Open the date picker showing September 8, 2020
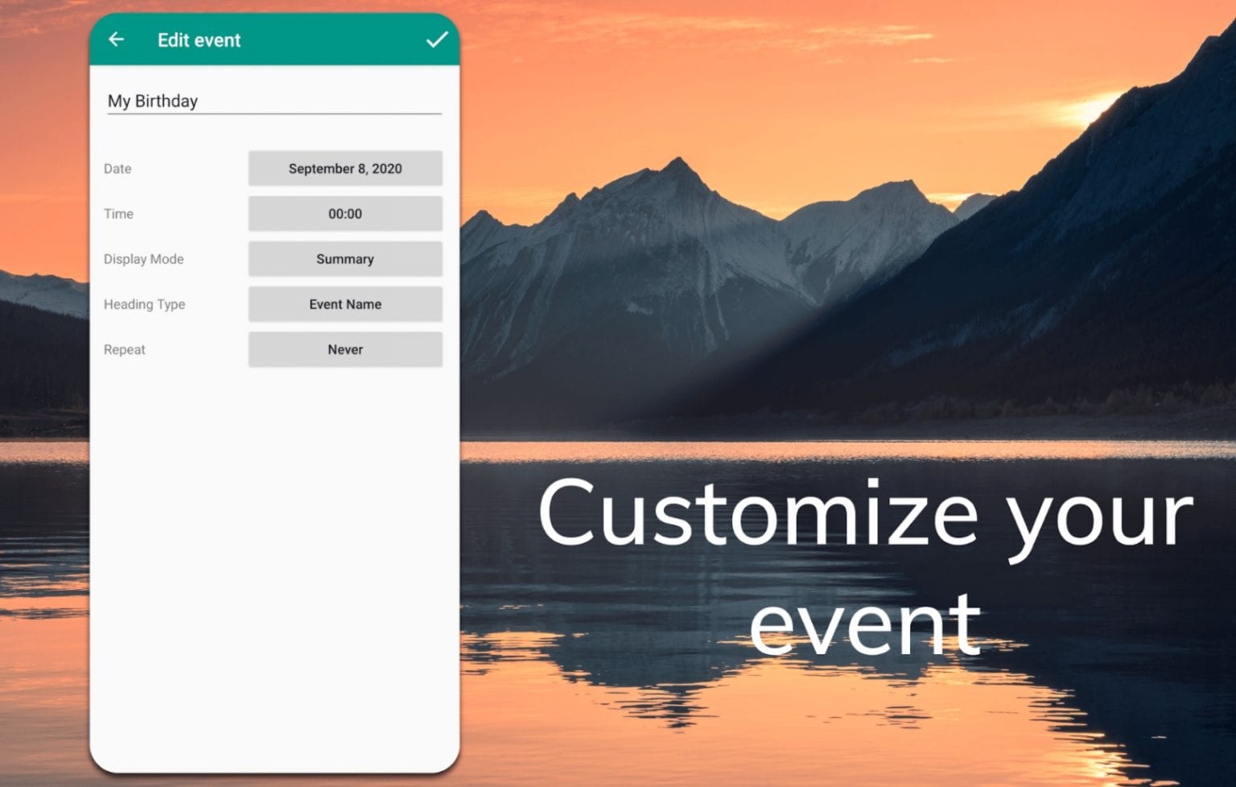 (344, 168)
